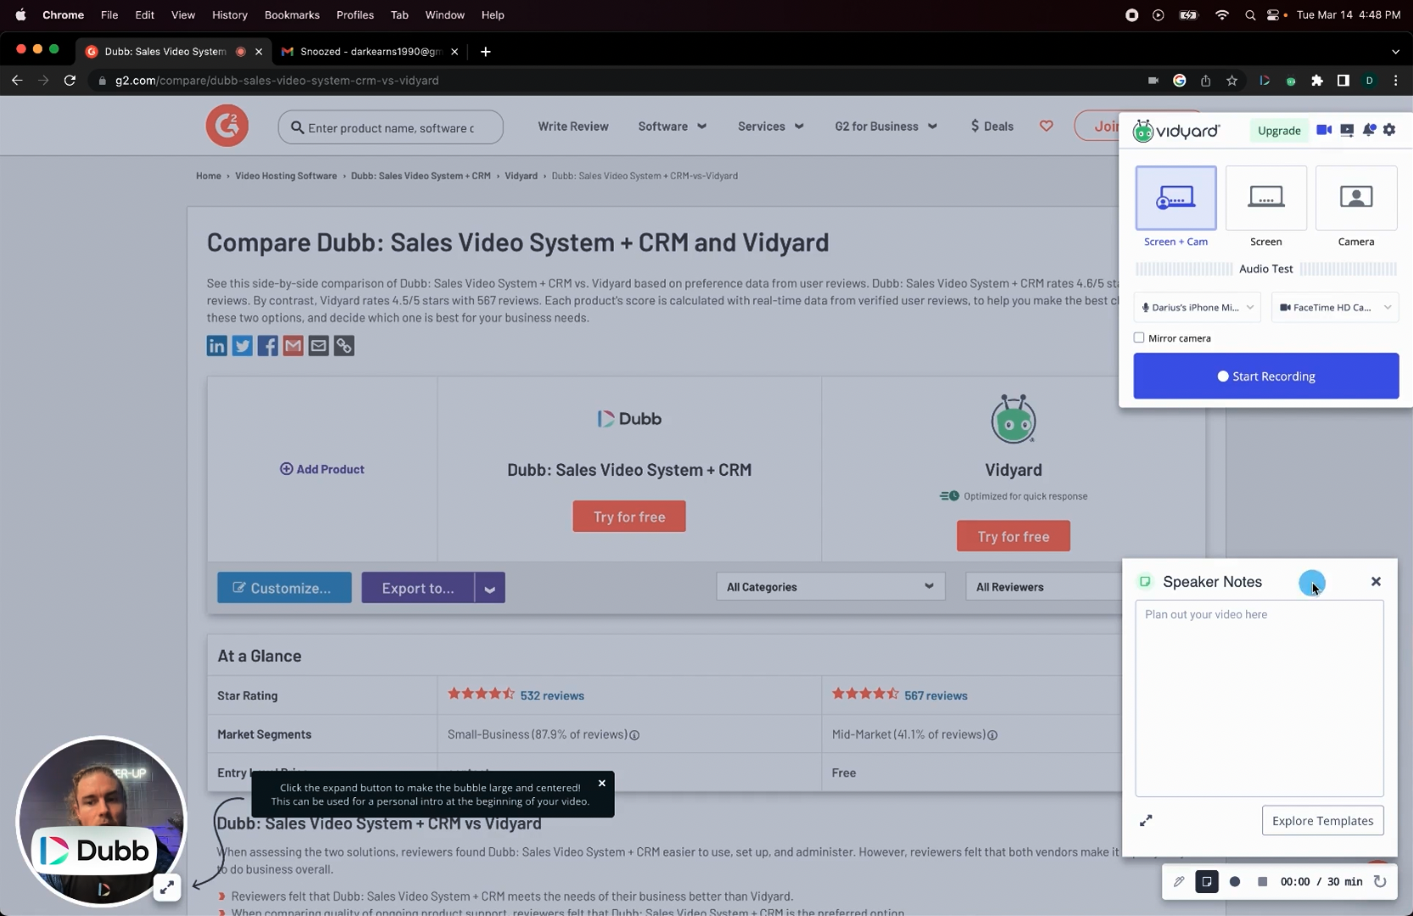Open the 532 reviews link

pos(552,695)
